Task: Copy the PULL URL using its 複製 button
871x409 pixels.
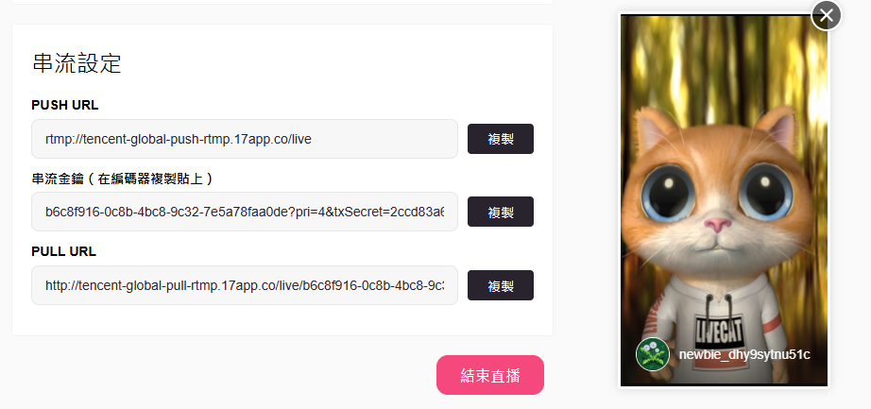Action: tap(501, 285)
